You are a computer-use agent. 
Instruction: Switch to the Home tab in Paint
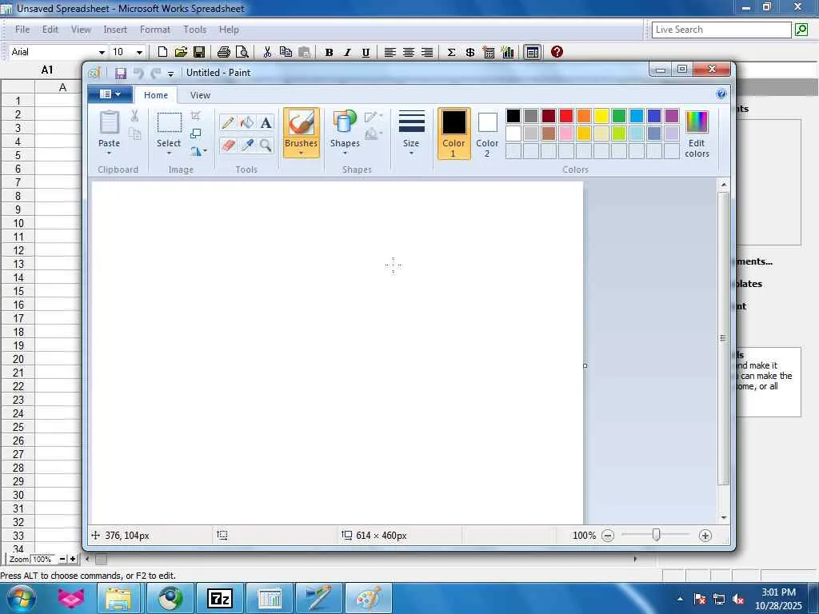(x=156, y=95)
